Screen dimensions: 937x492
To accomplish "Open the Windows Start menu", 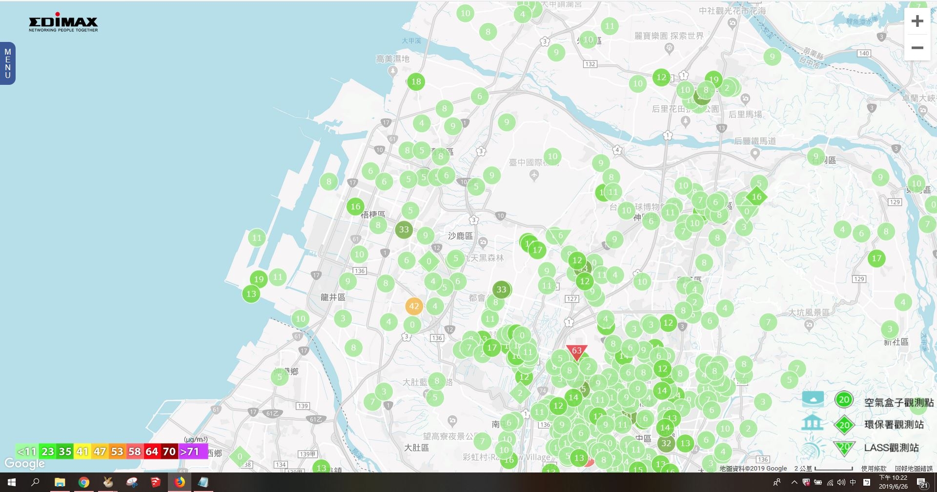I will [x=12, y=482].
